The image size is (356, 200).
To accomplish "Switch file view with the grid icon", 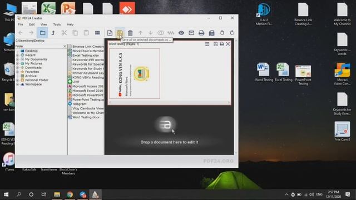I will [x=97, y=33].
